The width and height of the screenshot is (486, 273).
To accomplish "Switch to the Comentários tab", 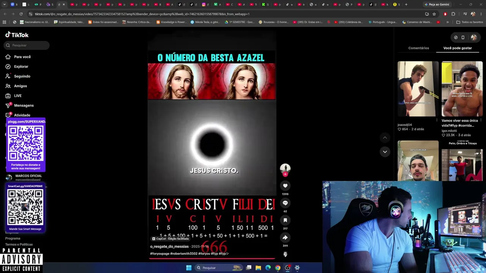I will pos(418,48).
